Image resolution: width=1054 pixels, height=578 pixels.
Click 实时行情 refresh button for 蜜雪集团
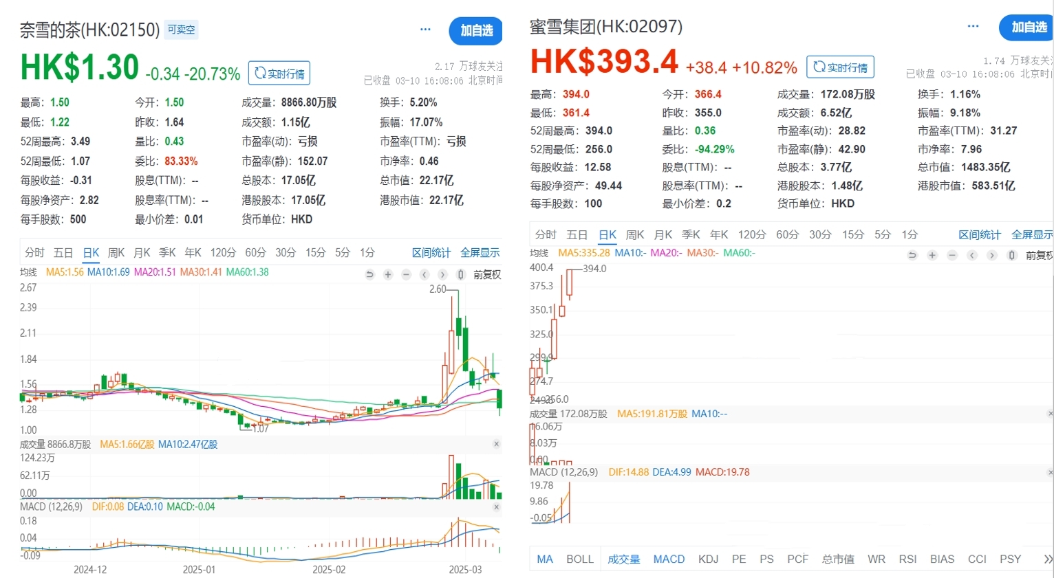tap(840, 67)
